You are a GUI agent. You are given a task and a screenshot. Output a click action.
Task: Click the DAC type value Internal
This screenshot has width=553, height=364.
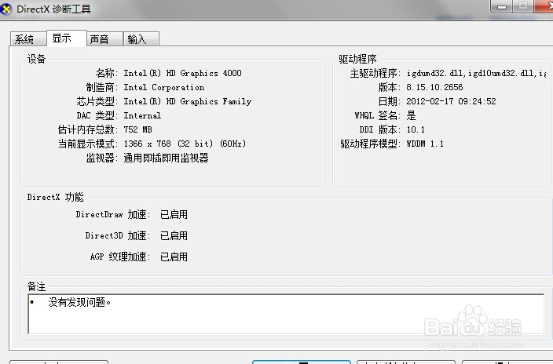[x=142, y=115]
